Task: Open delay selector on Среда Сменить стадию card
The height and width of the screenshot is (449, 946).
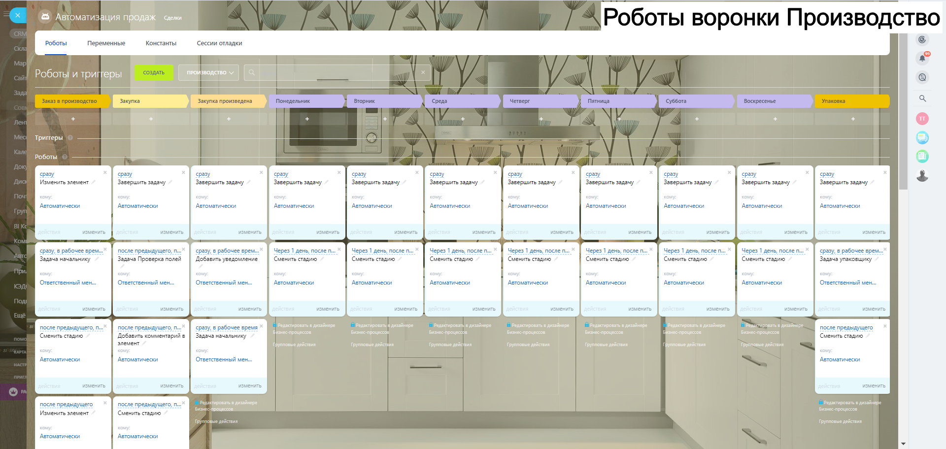Action: click(x=460, y=251)
